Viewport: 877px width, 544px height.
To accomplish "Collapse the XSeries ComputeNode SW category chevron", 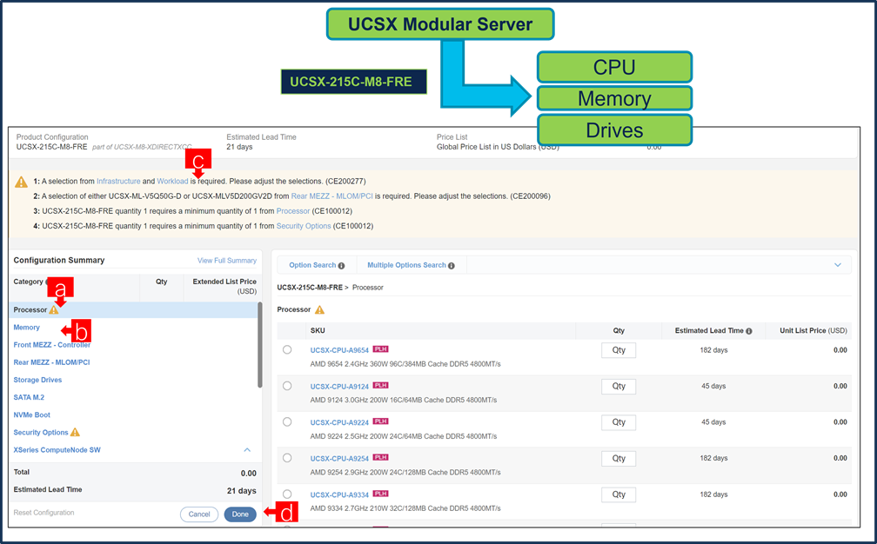I will point(247,450).
